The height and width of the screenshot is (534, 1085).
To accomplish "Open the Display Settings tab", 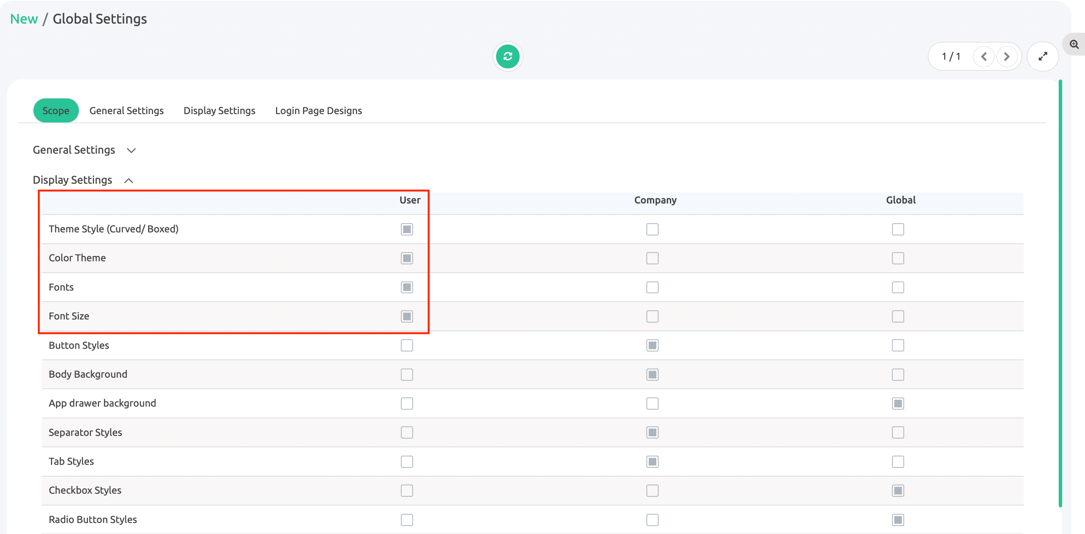I will pos(219,111).
